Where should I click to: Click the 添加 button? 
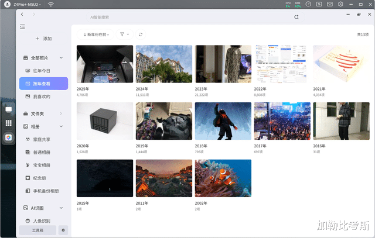pyautogui.click(x=43, y=38)
